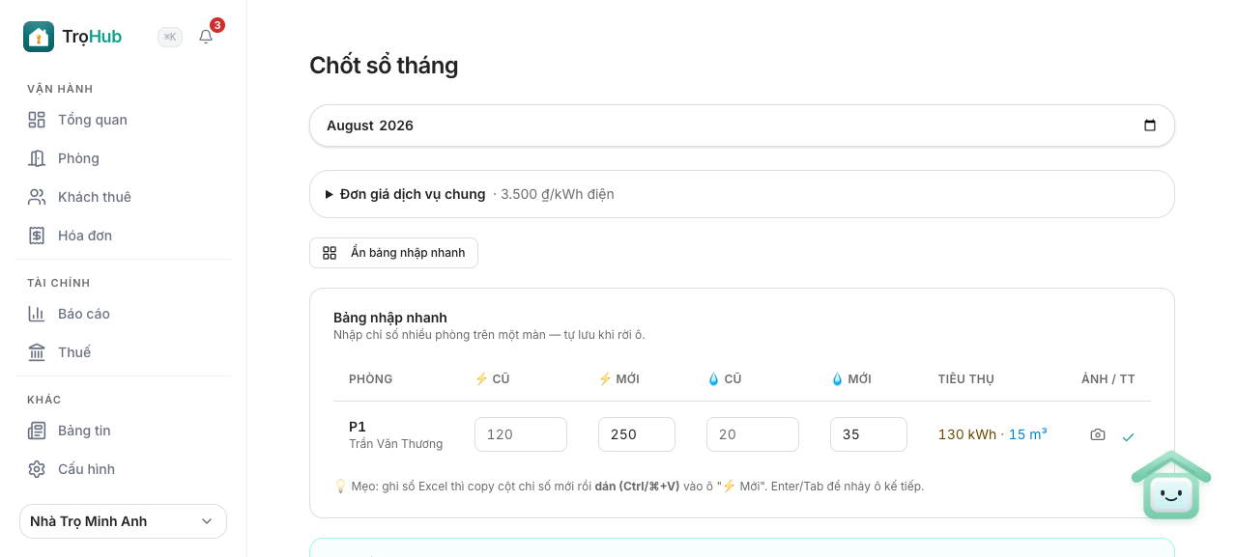The width and height of the screenshot is (1237, 557).
Task: Click the PHÒNG column header
Action: [x=371, y=379]
